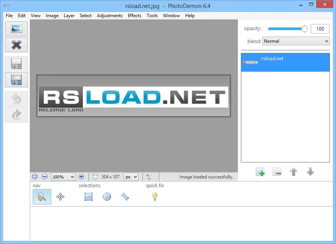
Task: Select the circle selection tool
Action: (107, 196)
